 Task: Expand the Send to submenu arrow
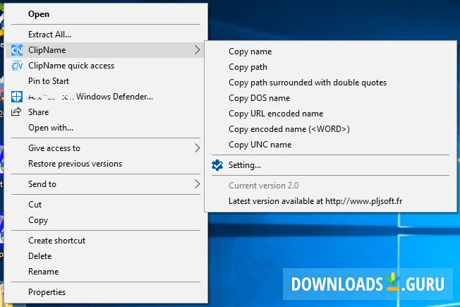[x=197, y=184]
